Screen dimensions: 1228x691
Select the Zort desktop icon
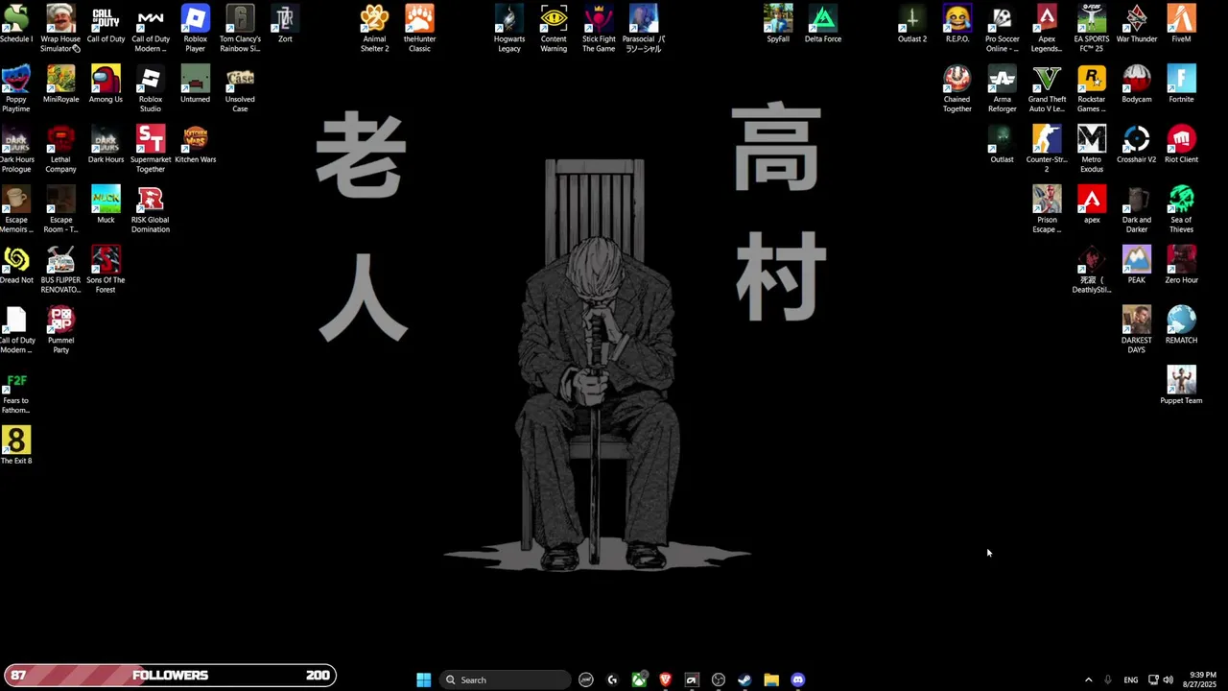[285, 24]
